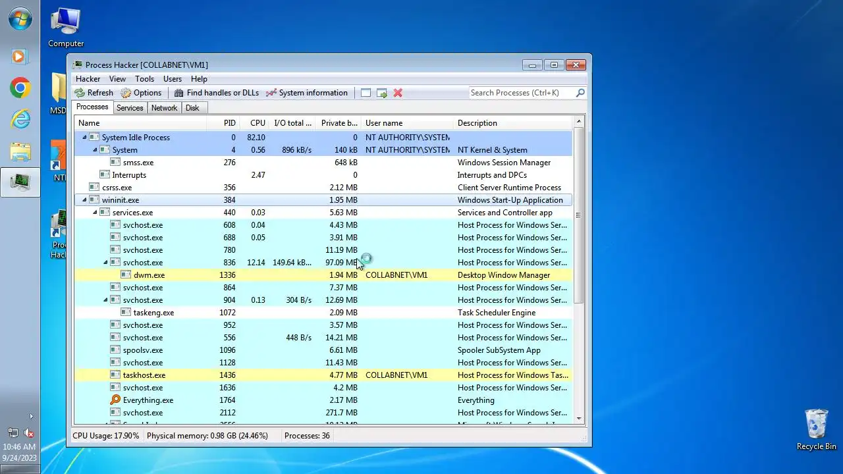Select the Computer desktop icon

pos(66,28)
